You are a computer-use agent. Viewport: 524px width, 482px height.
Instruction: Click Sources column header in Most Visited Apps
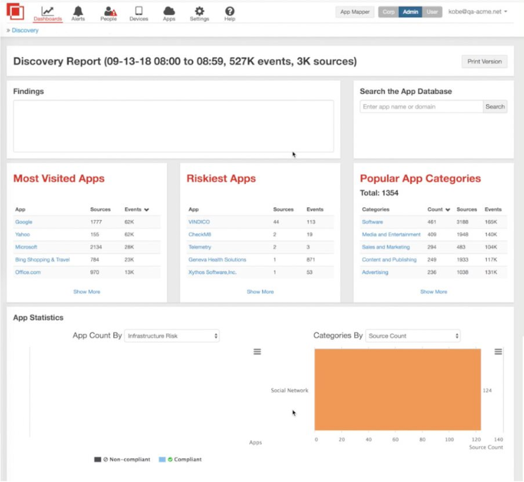coord(100,209)
